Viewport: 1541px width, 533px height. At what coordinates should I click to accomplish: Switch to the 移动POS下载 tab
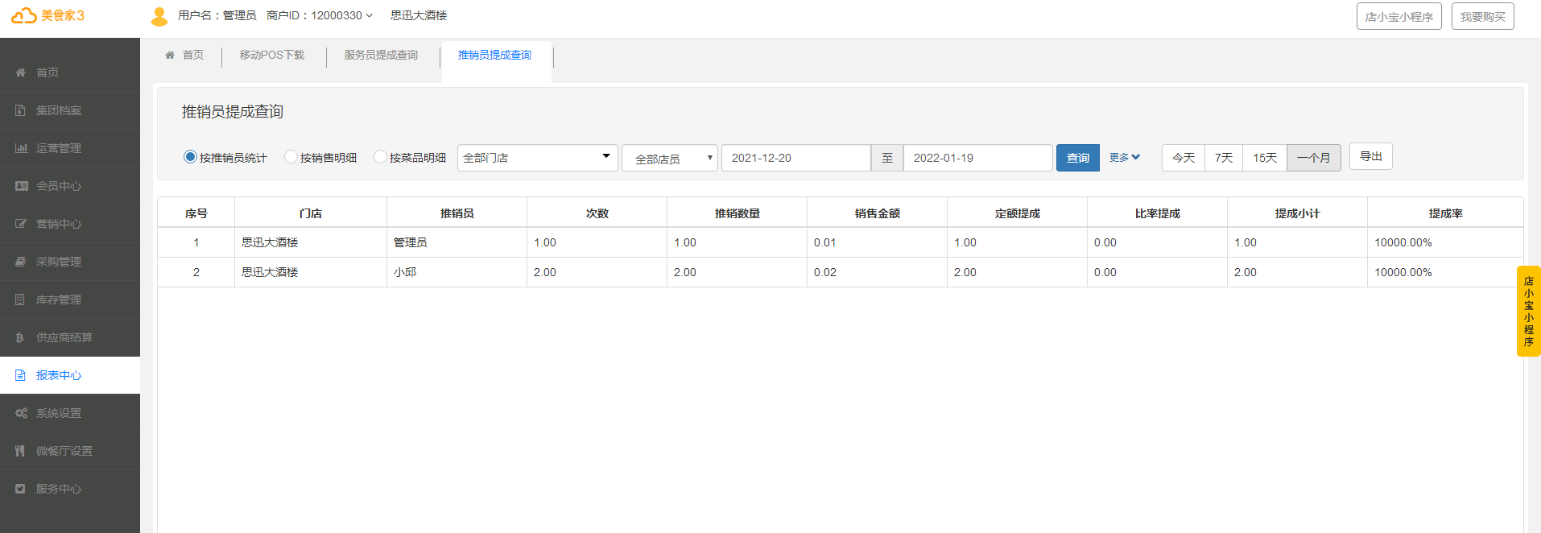click(x=272, y=56)
